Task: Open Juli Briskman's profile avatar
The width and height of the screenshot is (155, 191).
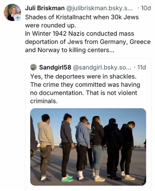Action: [12, 12]
